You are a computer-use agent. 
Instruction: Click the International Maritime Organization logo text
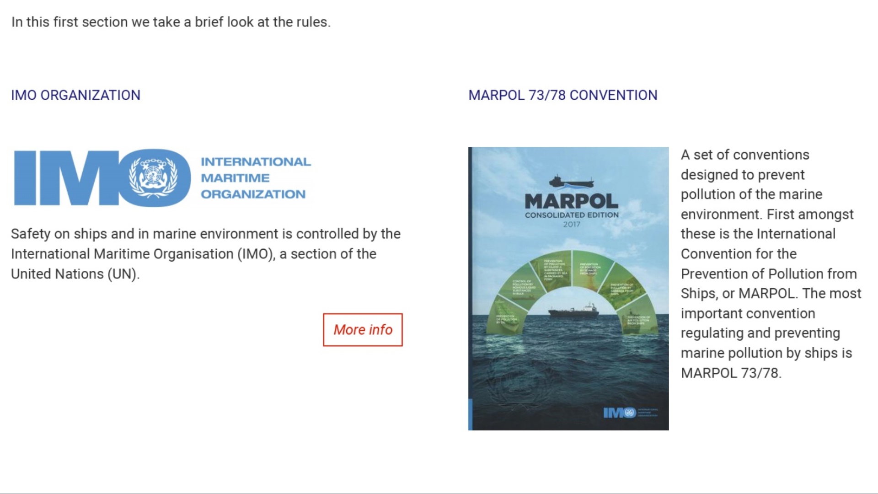tap(256, 178)
